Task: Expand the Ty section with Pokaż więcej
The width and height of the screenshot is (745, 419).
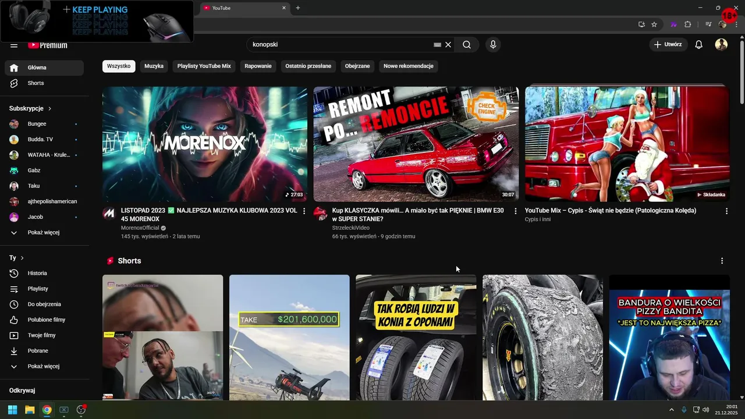Action: tap(44, 366)
